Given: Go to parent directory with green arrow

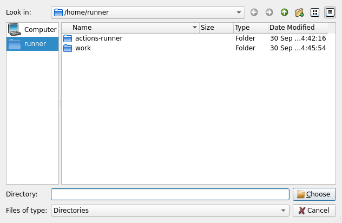Looking at the screenshot, I should pos(284,12).
